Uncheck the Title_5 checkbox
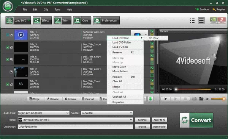 pyautogui.click(x=11, y=47)
